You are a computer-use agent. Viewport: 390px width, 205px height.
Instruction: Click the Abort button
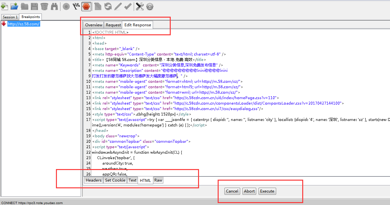coord(249,191)
